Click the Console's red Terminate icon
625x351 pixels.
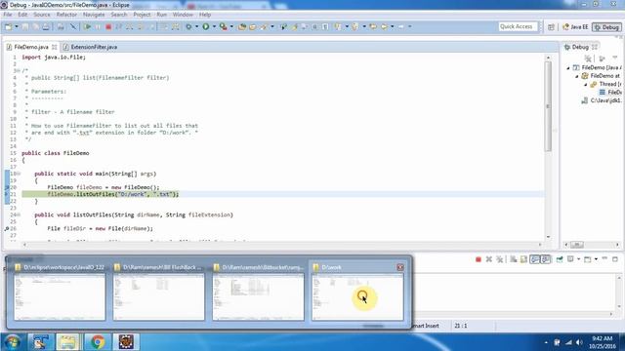pos(479,259)
